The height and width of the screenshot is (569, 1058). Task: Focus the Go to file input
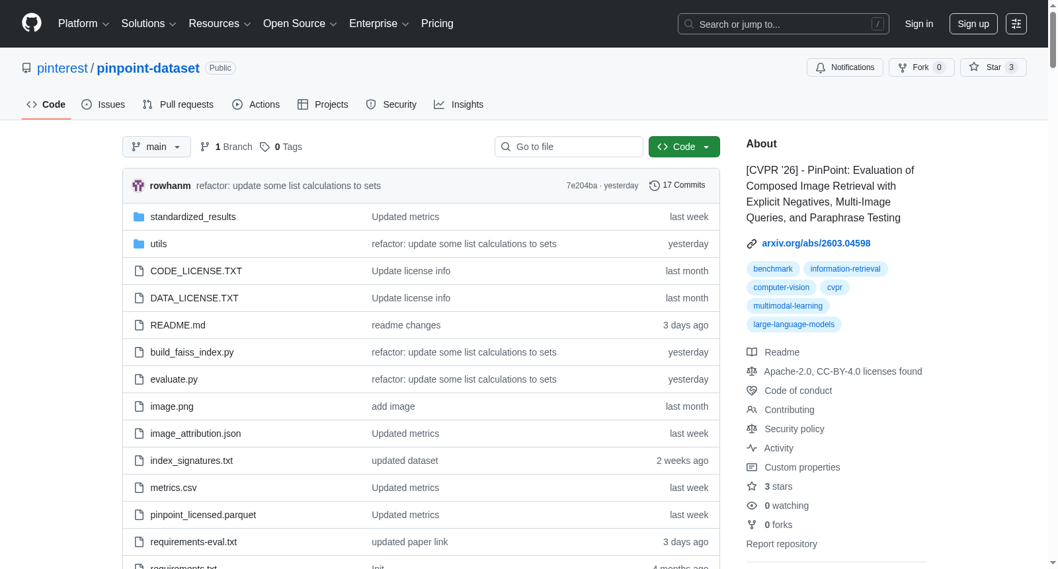click(569, 147)
